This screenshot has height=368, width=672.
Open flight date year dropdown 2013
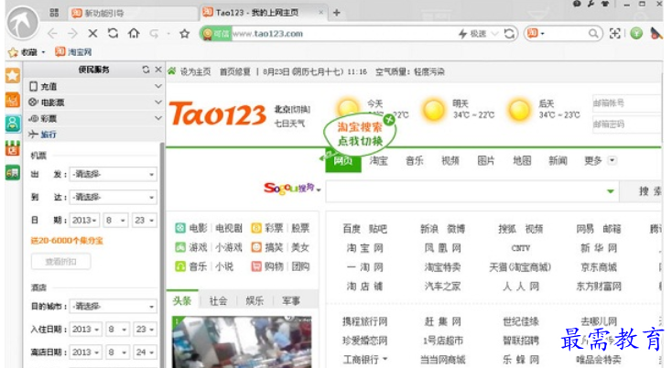pos(84,221)
